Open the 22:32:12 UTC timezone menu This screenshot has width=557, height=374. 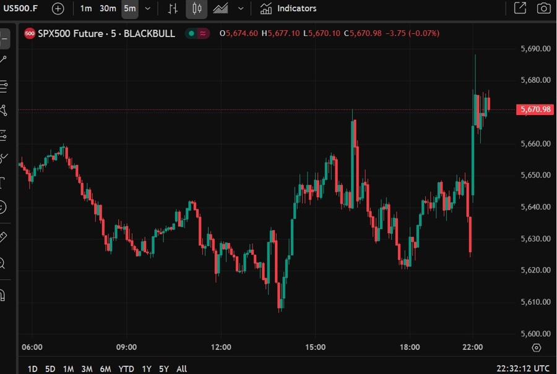[522, 368]
